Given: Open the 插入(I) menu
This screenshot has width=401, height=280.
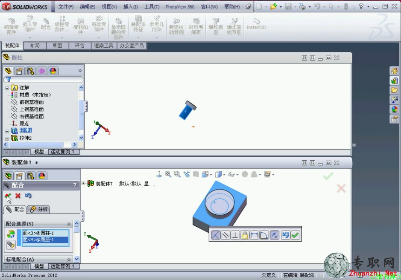Looking at the screenshot, I should click(x=130, y=7).
